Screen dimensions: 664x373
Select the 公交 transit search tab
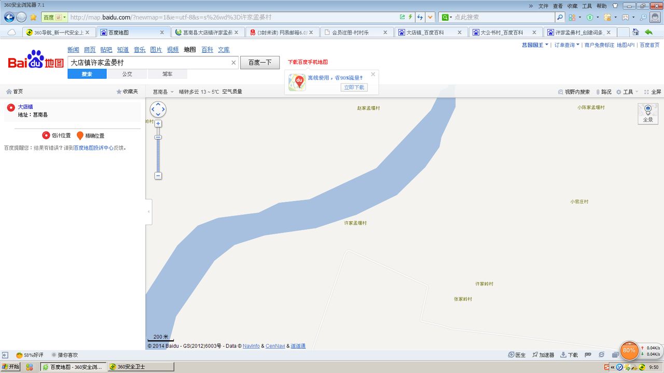[x=127, y=74]
